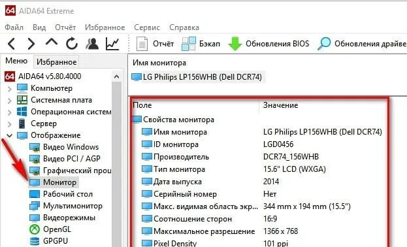
Task: Collapse the Отображение tree node
Action: click(x=9, y=135)
